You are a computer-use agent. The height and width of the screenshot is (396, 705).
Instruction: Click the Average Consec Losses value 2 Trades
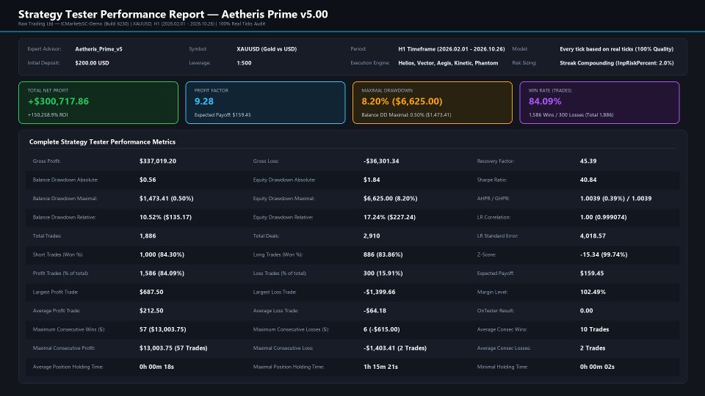coord(593,348)
